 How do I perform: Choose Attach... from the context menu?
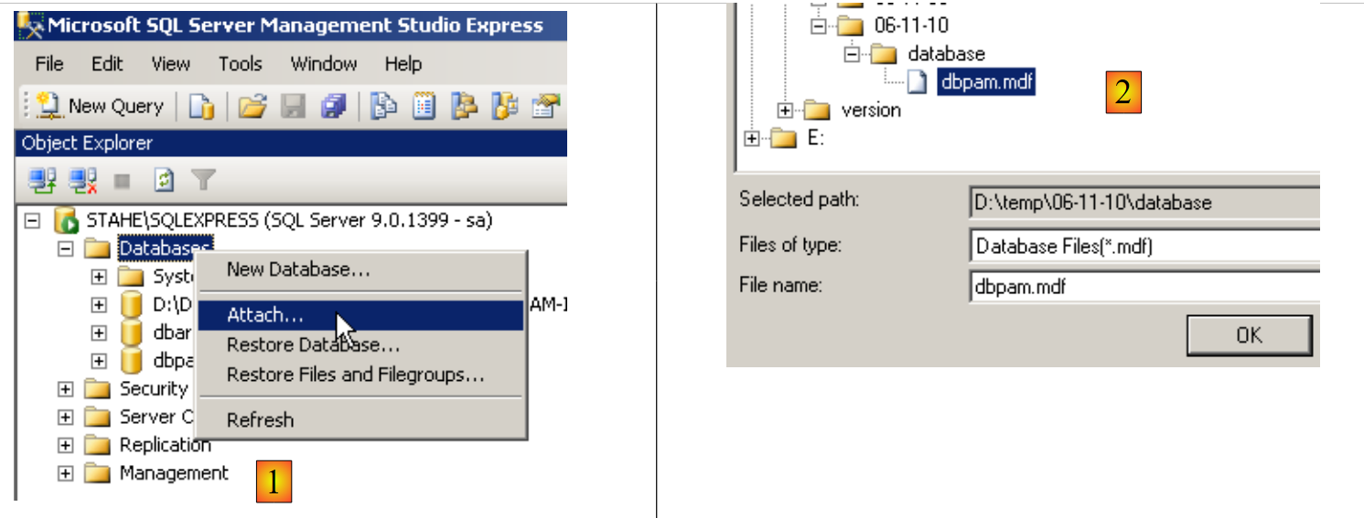point(265,315)
